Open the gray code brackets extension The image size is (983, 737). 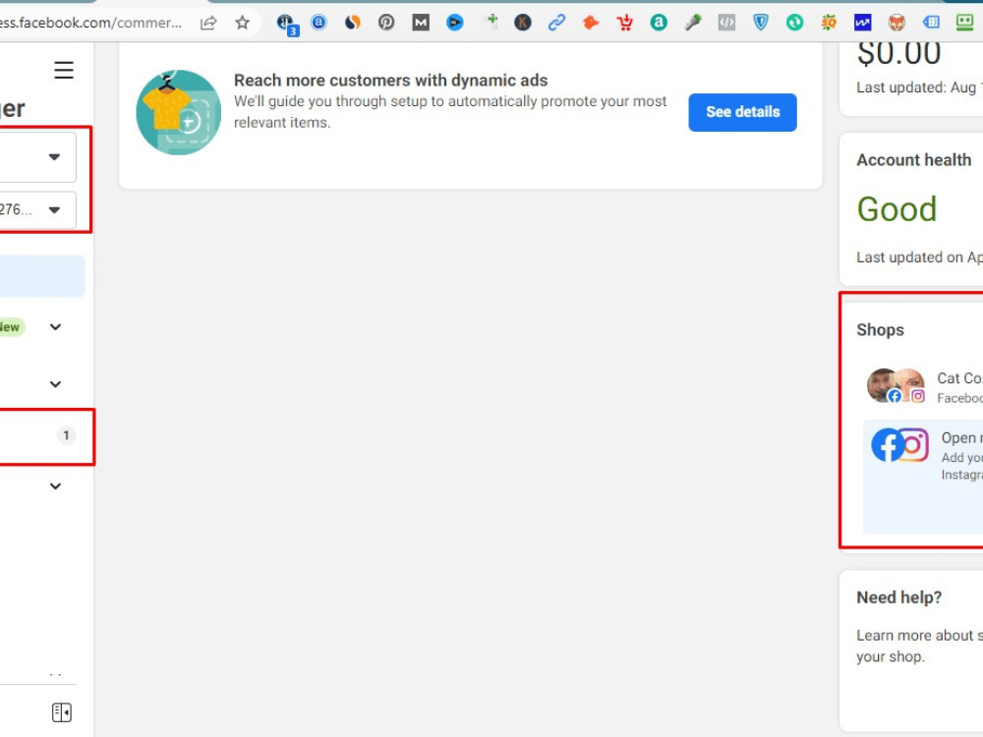[726, 23]
